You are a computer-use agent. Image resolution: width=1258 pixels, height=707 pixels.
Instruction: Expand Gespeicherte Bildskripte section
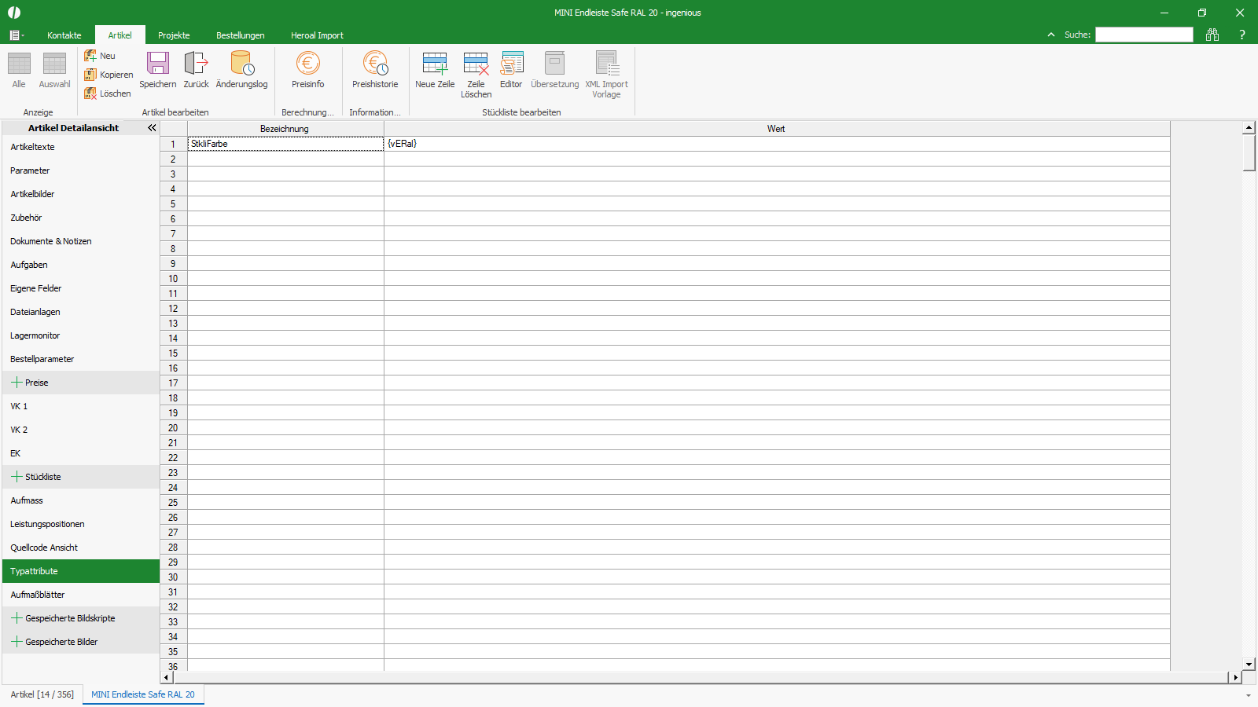17,618
